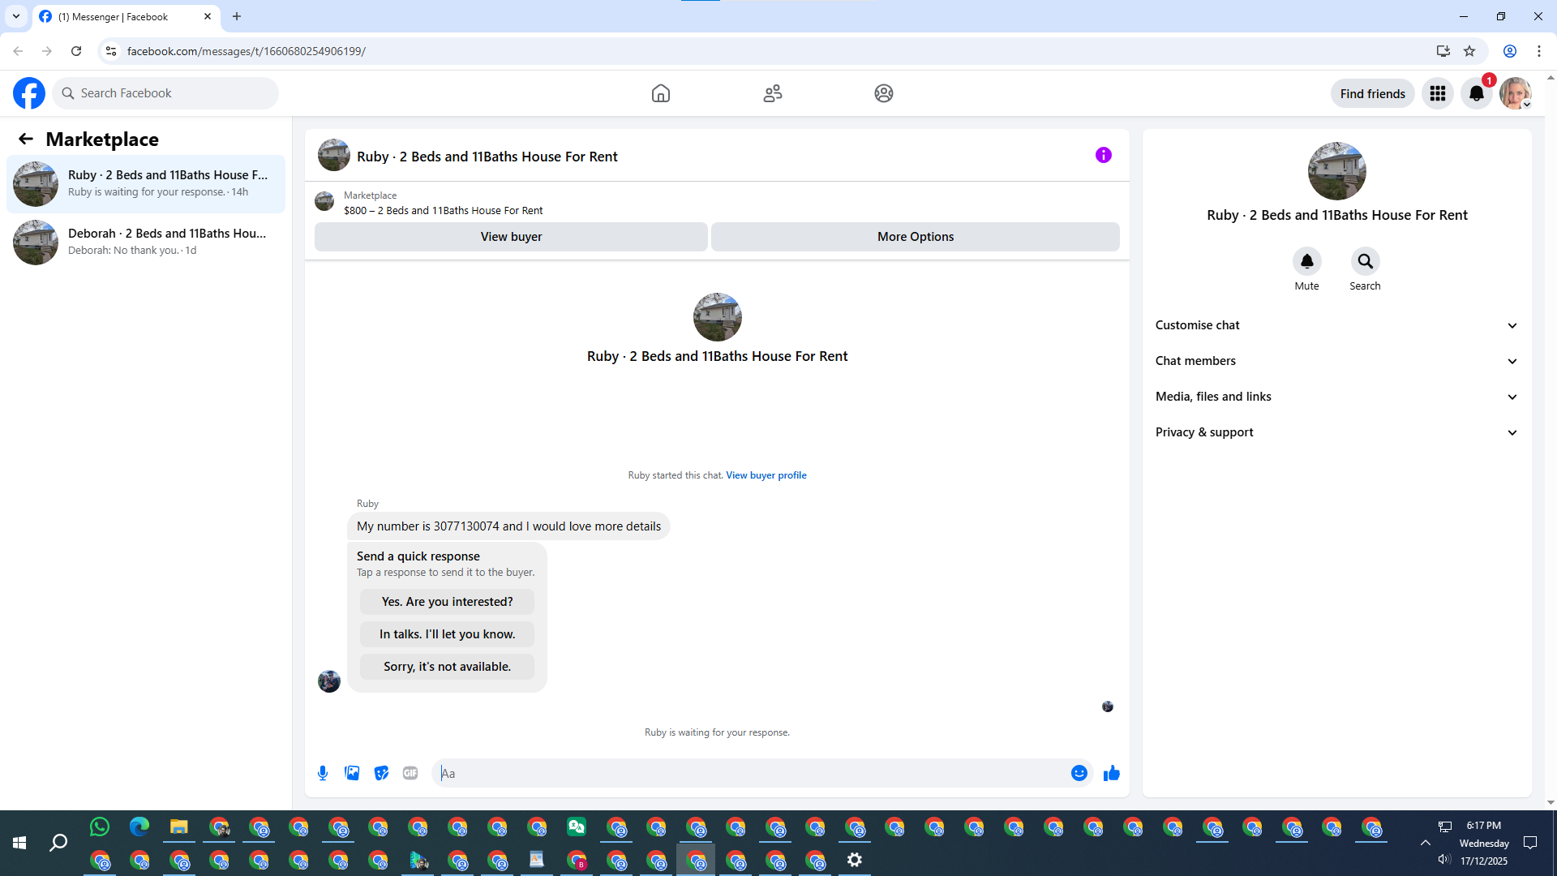The width and height of the screenshot is (1557, 876).
Task: Search in conversation using magnifier icon
Action: coord(1366,261)
